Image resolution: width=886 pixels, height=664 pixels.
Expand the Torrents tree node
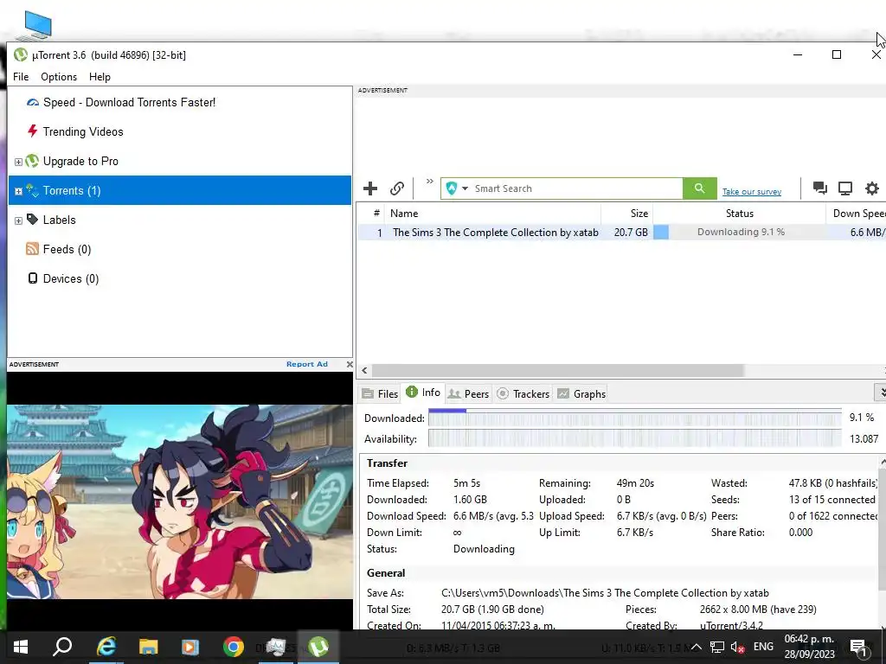[x=18, y=191]
